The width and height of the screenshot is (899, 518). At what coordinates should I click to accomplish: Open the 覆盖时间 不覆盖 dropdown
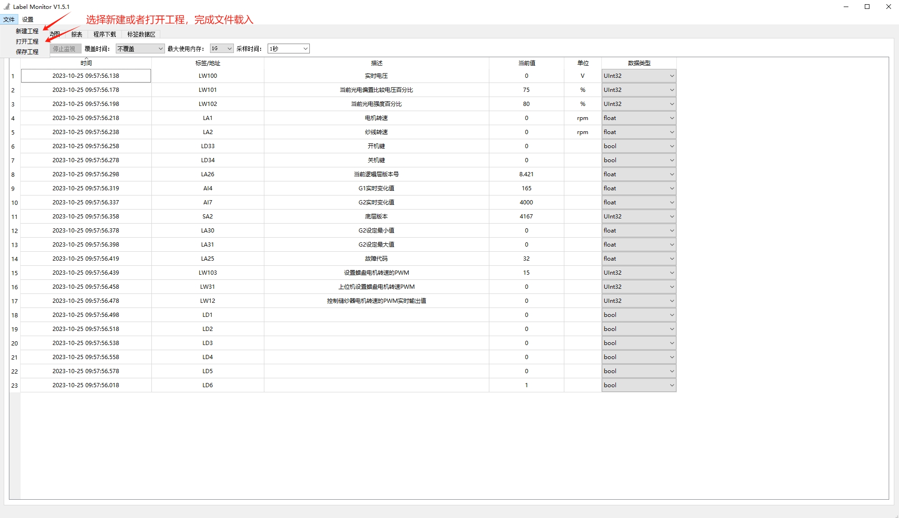pyautogui.click(x=140, y=48)
